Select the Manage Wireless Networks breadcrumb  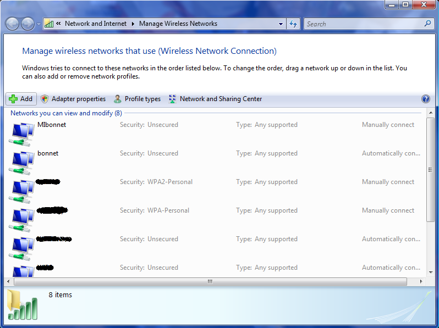(x=178, y=24)
